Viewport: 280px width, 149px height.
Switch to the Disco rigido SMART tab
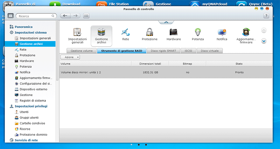coord(163,51)
